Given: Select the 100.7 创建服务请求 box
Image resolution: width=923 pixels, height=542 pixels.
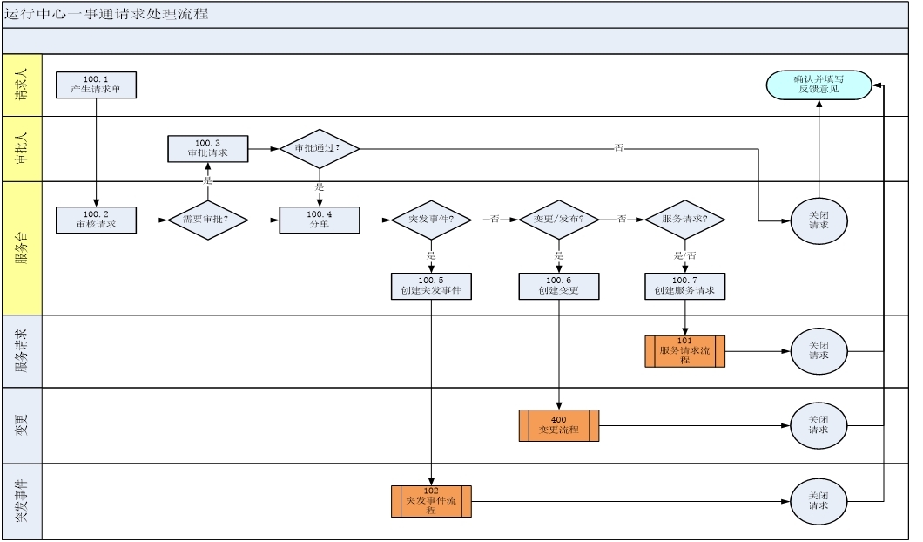Looking at the screenshot, I should point(684,286).
